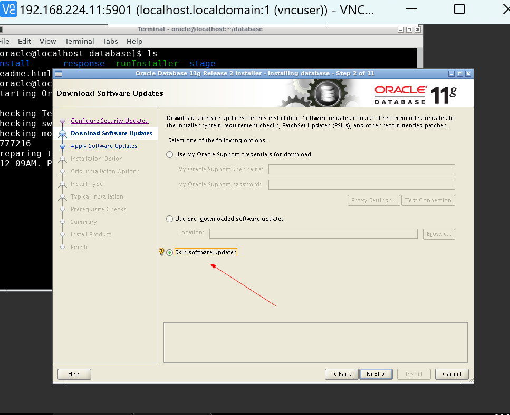This screenshot has width=510, height=415.
Task: Click the empty message area at bottom
Action: [x=315, y=343]
